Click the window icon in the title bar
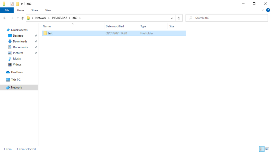This screenshot has height=152, width=271. pos(4,4)
